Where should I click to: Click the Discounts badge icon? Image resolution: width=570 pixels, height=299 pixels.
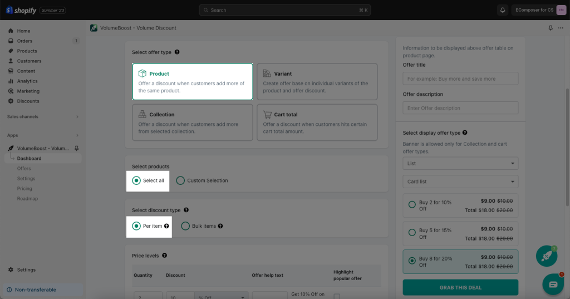point(11,101)
